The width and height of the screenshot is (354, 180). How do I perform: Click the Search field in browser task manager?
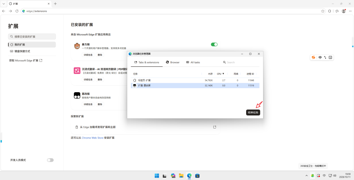(241, 62)
